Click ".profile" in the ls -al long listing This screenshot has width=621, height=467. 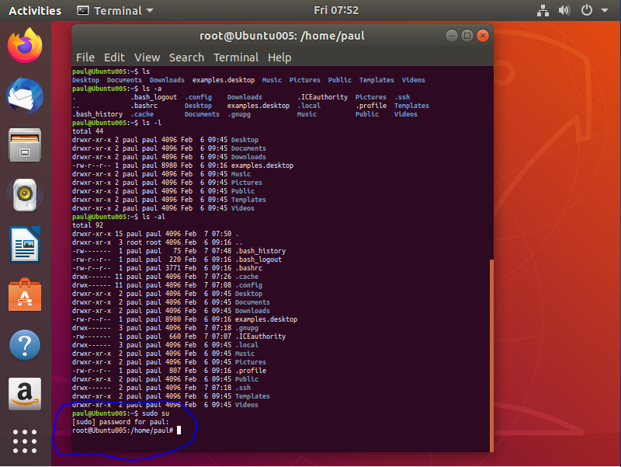(251, 371)
